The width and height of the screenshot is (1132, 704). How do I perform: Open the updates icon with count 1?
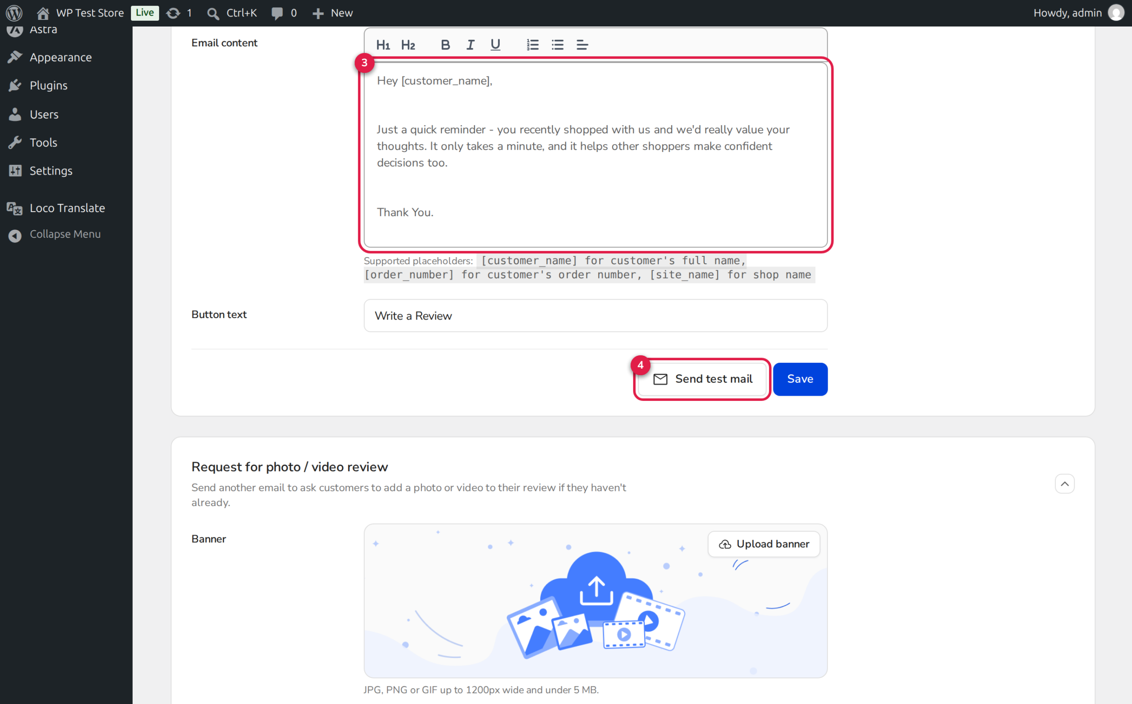pyautogui.click(x=179, y=12)
